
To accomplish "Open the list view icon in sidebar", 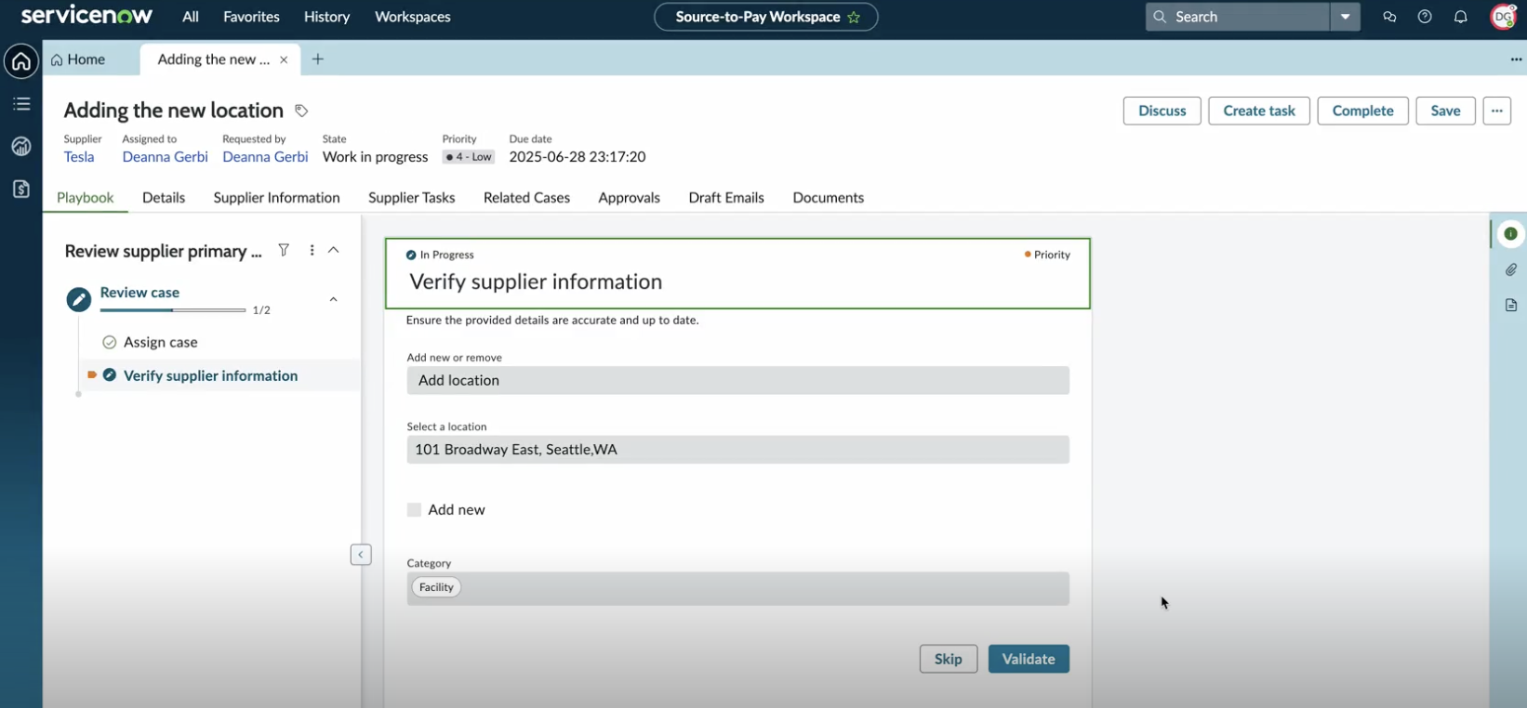I will pos(21,104).
